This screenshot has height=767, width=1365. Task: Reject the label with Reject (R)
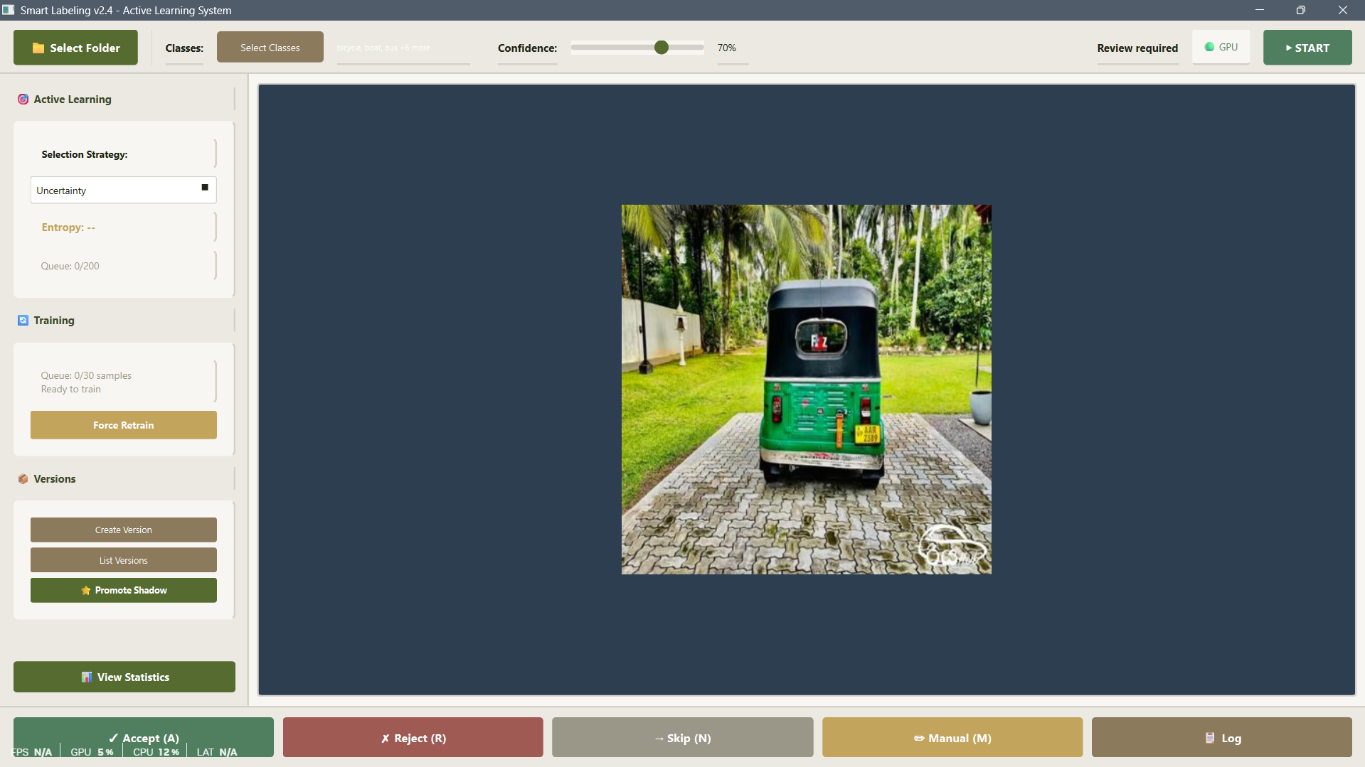(413, 738)
